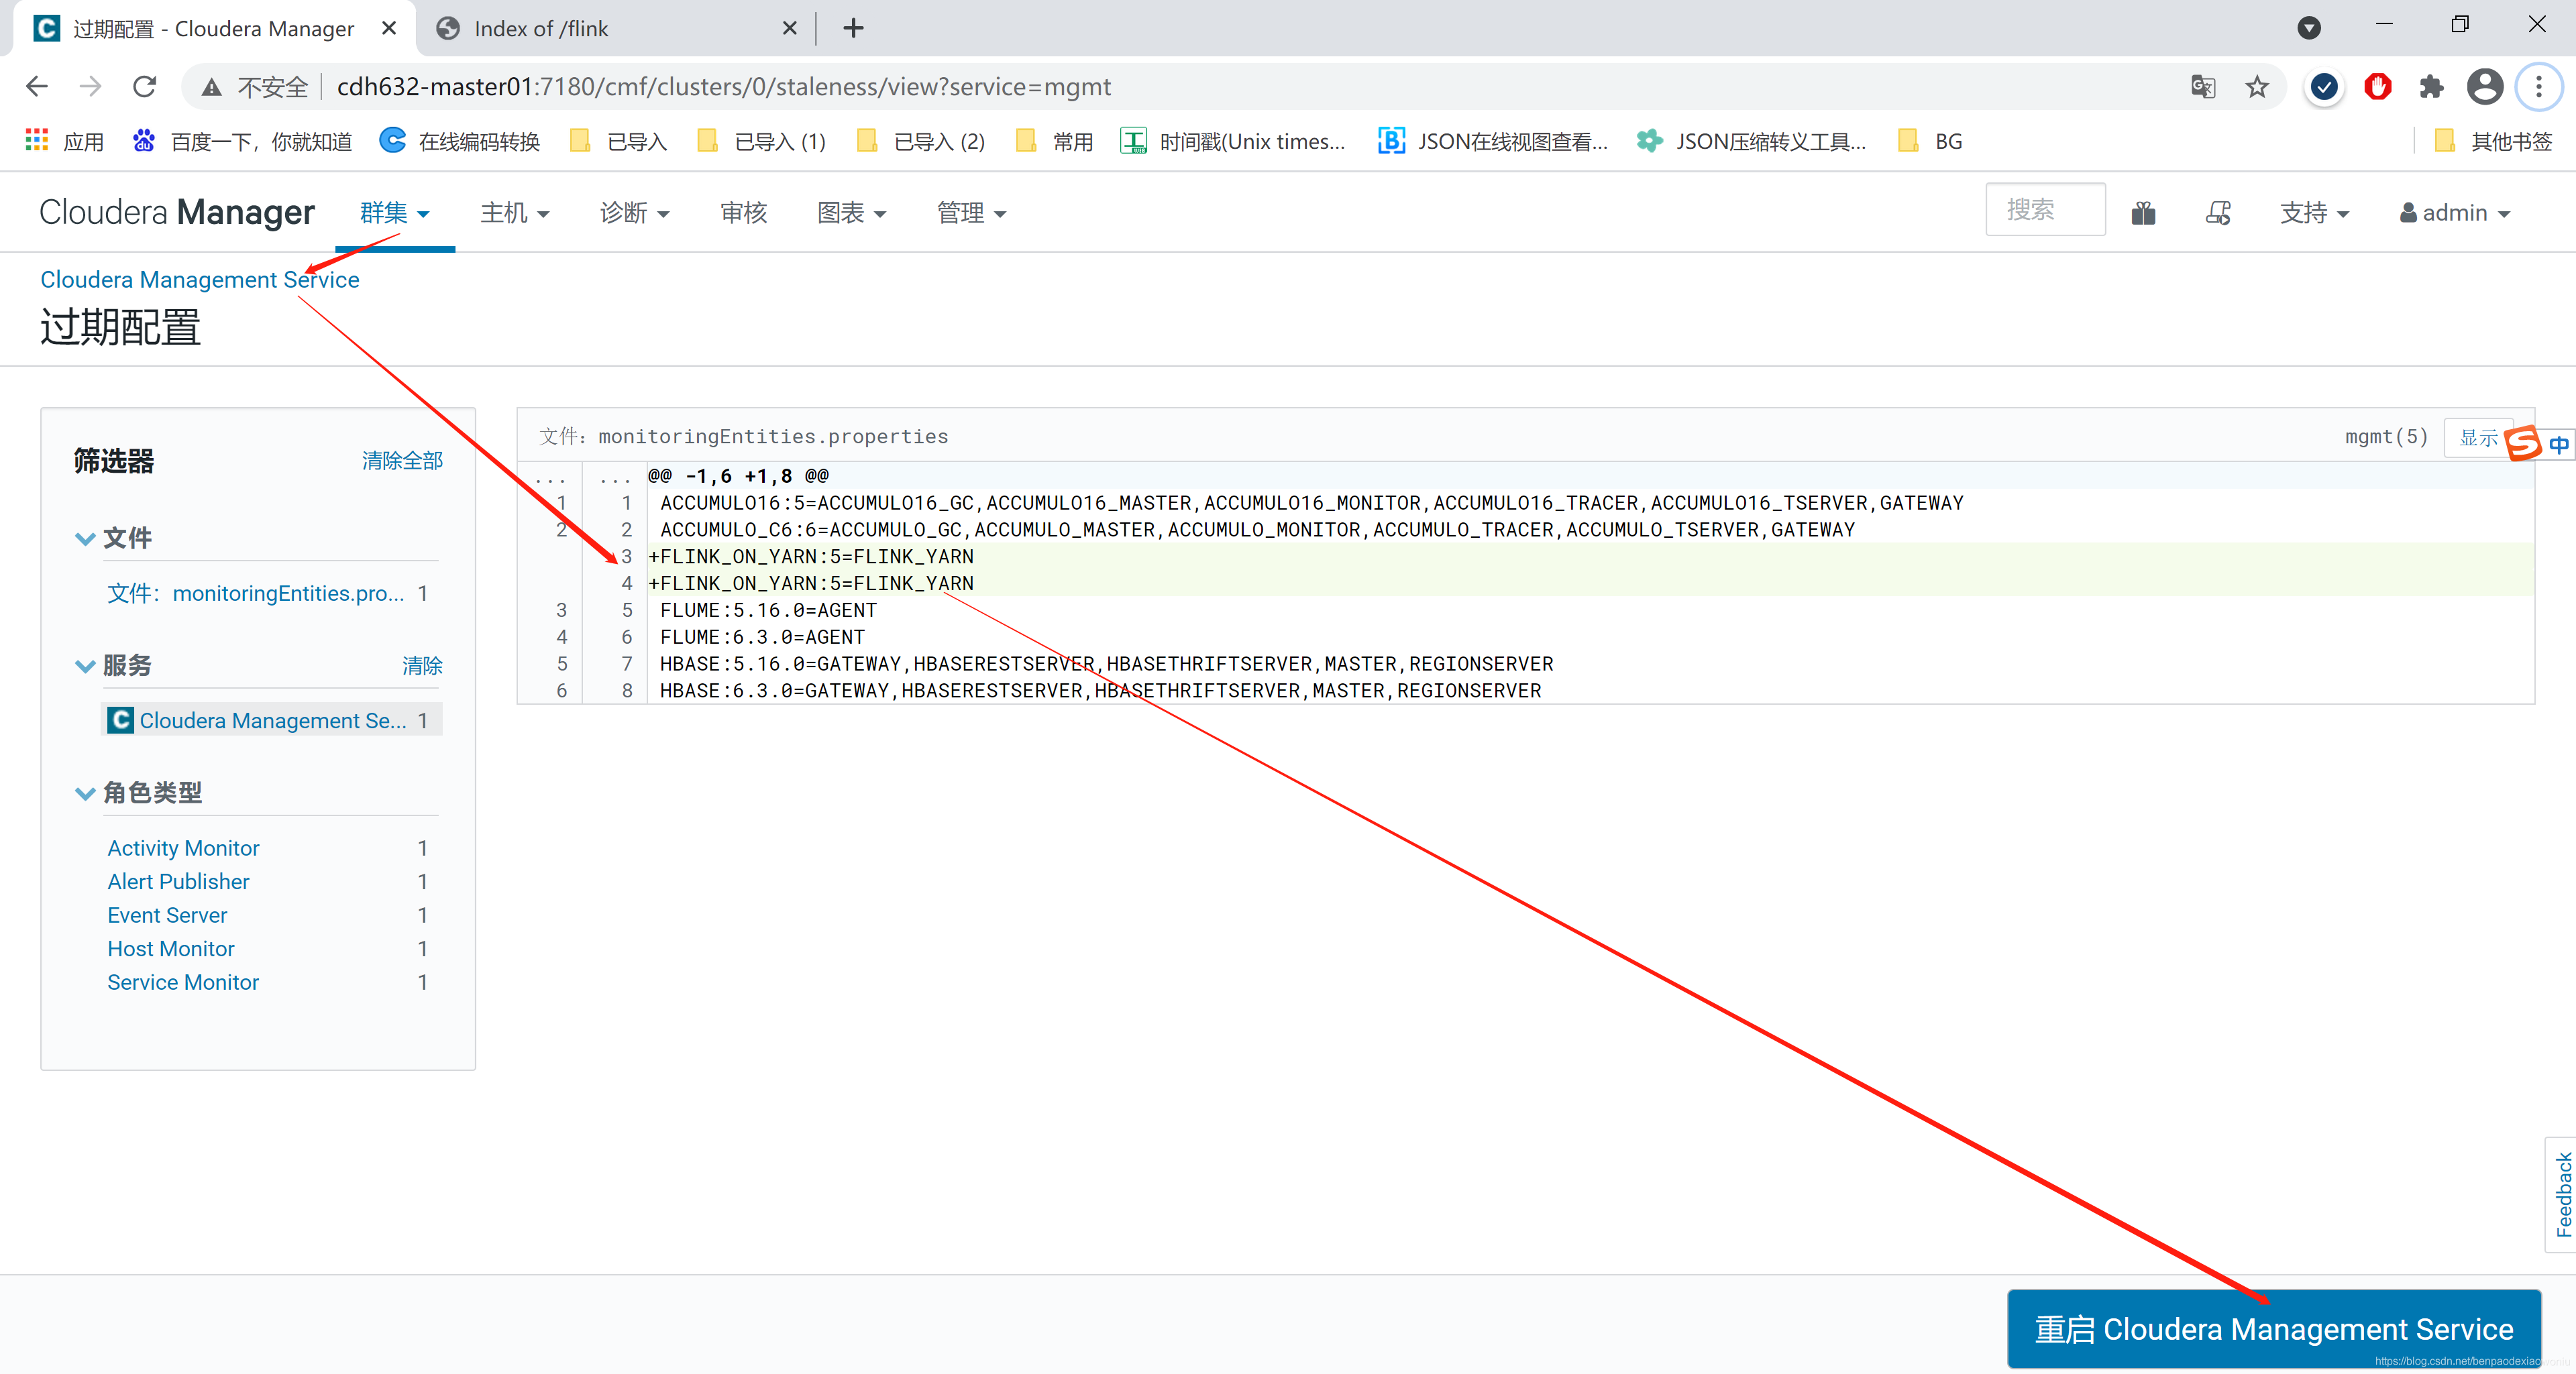Filter by Alert Publisher role type
This screenshot has height=1374, width=2576.
click(x=178, y=881)
